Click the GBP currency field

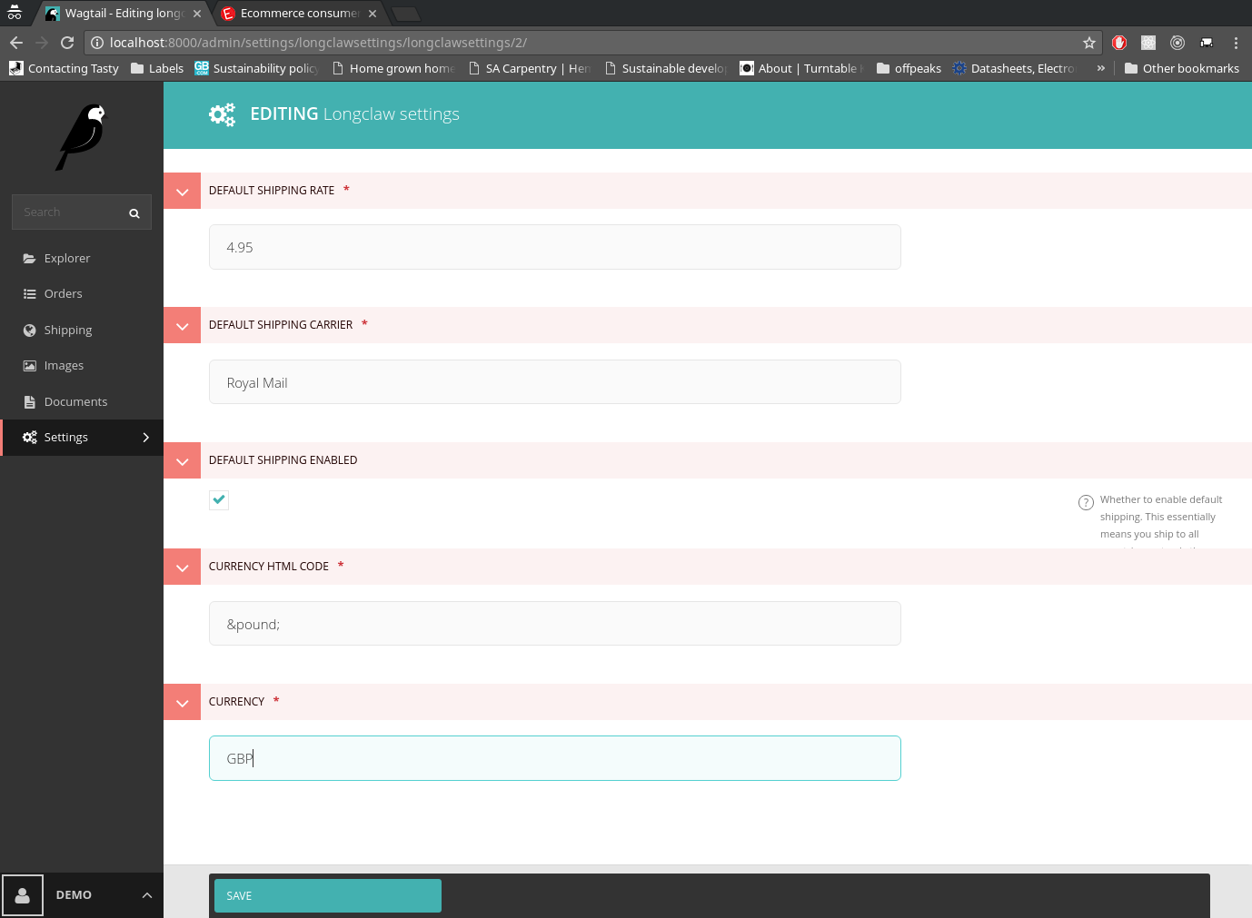pyautogui.click(x=555, y=758)
